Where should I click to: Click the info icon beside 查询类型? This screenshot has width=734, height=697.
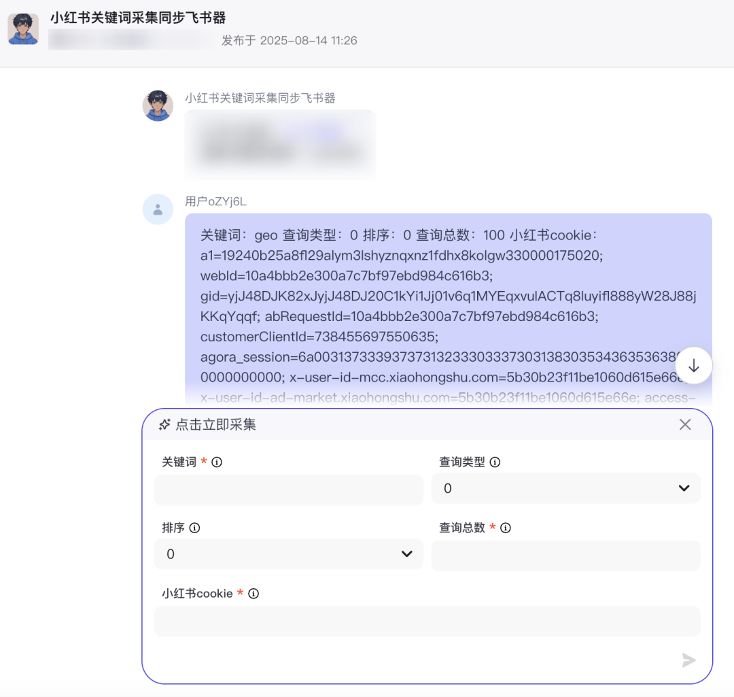(x=495, y=462)
